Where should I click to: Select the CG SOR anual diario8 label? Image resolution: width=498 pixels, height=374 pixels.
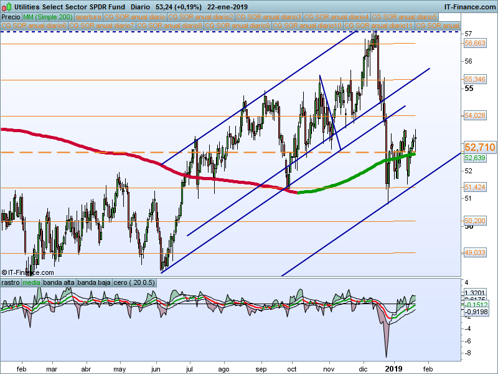point(169,26)
